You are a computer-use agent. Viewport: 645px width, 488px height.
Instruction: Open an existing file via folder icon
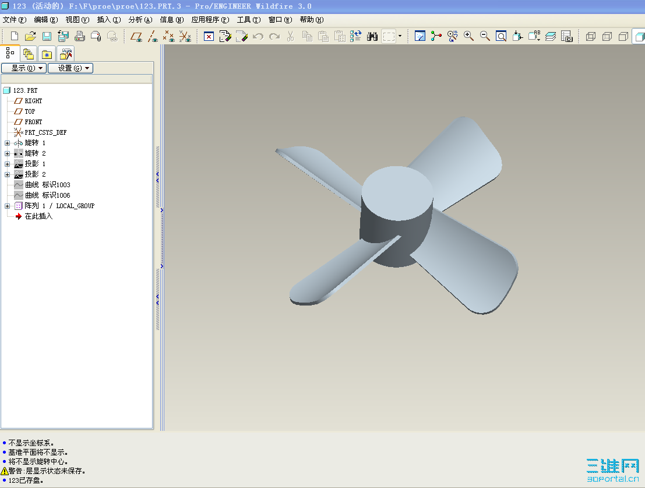pos(30,36)
